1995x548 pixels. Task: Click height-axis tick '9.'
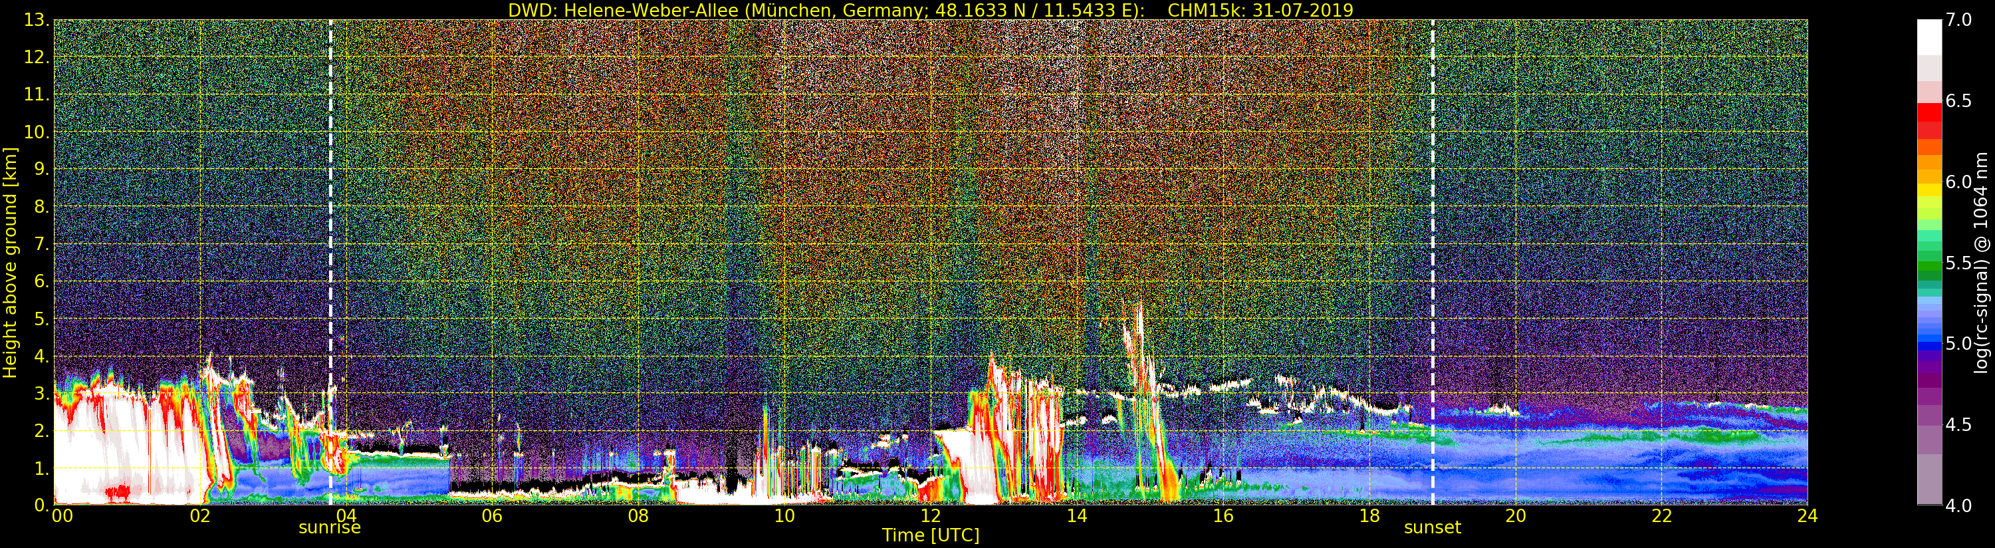pos(41,169)
